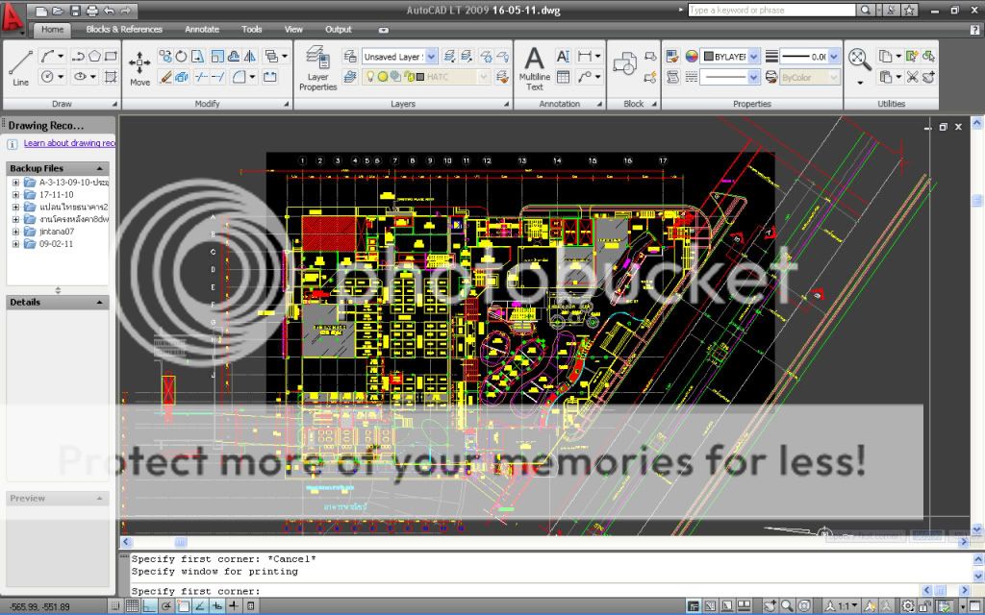Insert Multiline Text annotation

[x=534, y=67]
